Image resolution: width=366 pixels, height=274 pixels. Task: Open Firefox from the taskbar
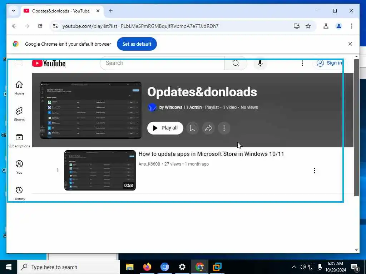point(147,267)
